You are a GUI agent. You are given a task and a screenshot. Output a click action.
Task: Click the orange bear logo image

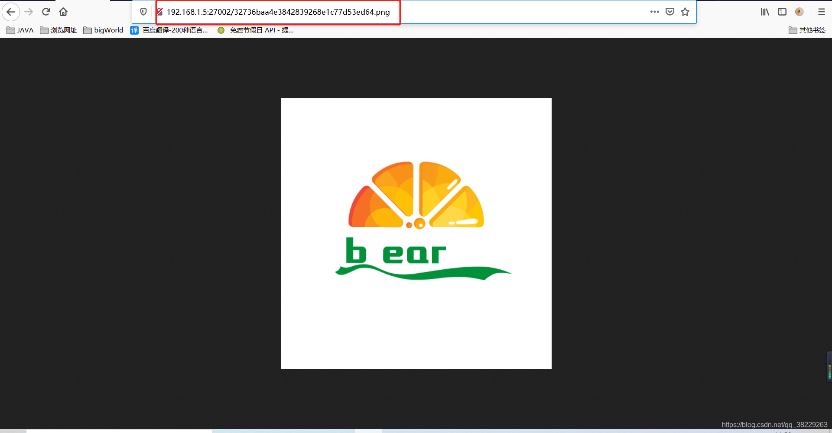[416, 233]
